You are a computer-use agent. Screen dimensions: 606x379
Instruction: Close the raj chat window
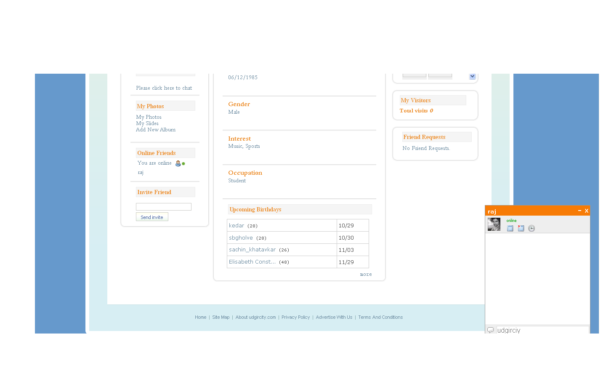[586, 211]
